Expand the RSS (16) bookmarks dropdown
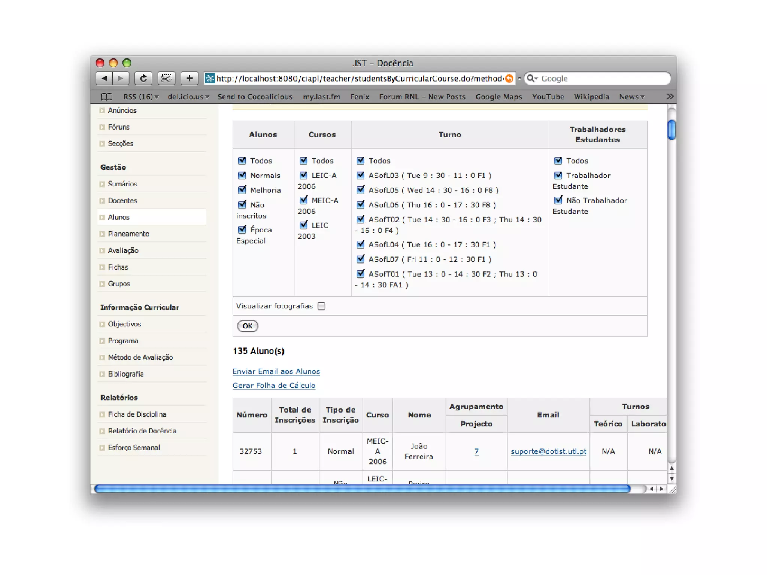Viewport: 767px width, 575px height. coord(141,97)
